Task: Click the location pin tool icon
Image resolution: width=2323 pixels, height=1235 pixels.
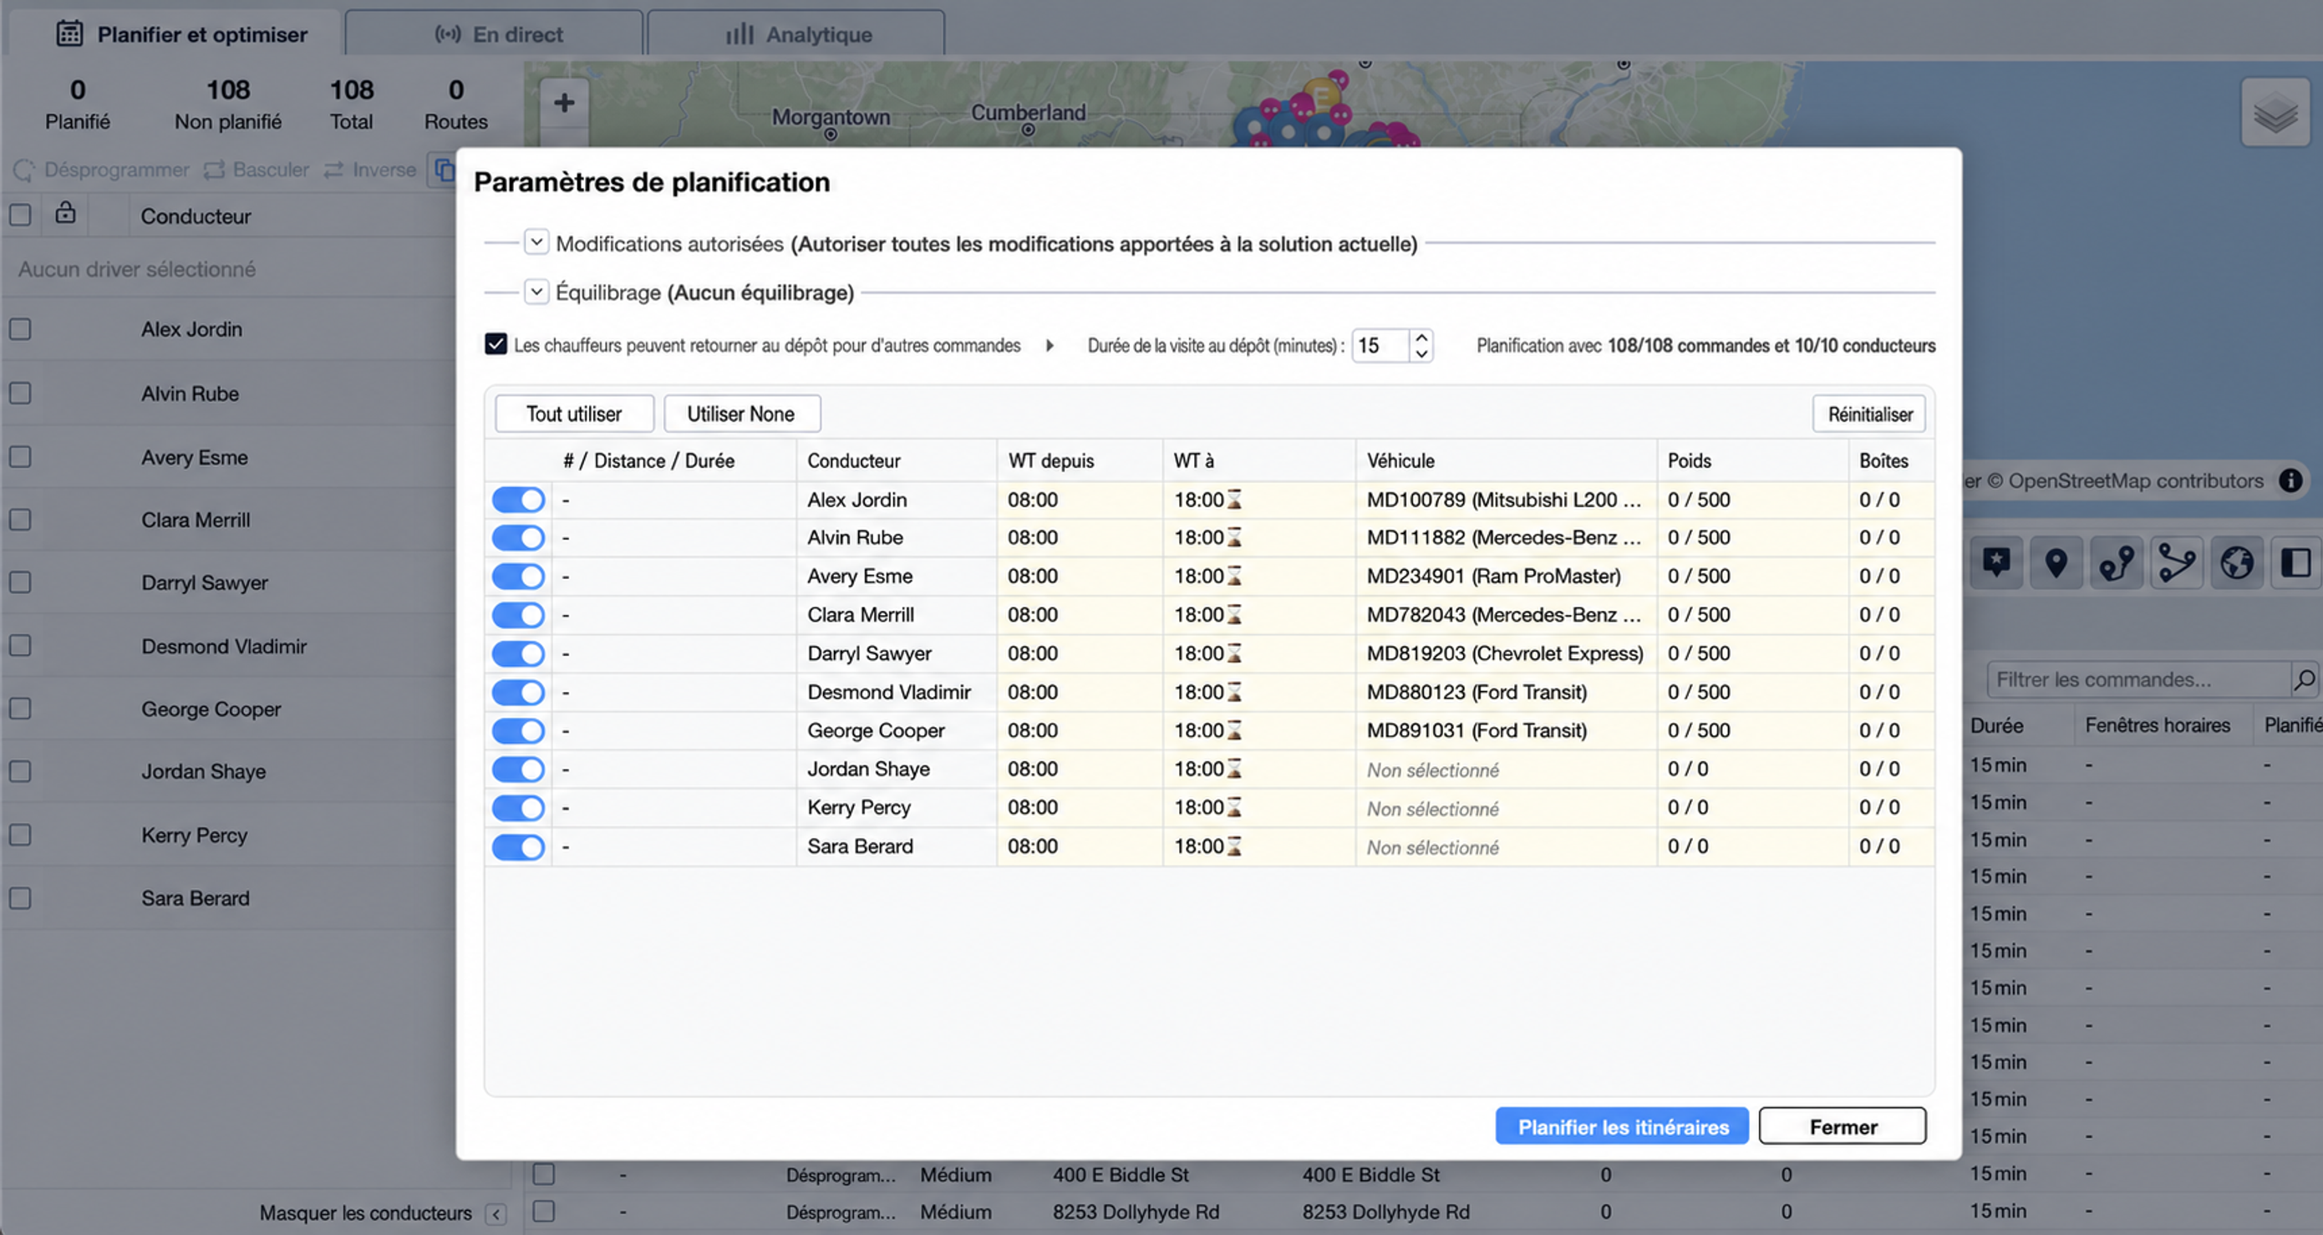Action: (x=2056, y=562)
